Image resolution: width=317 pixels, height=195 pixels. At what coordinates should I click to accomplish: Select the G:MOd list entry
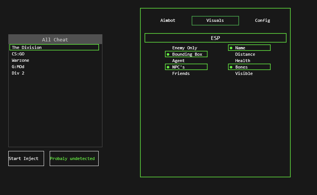[x=18, y=67]
